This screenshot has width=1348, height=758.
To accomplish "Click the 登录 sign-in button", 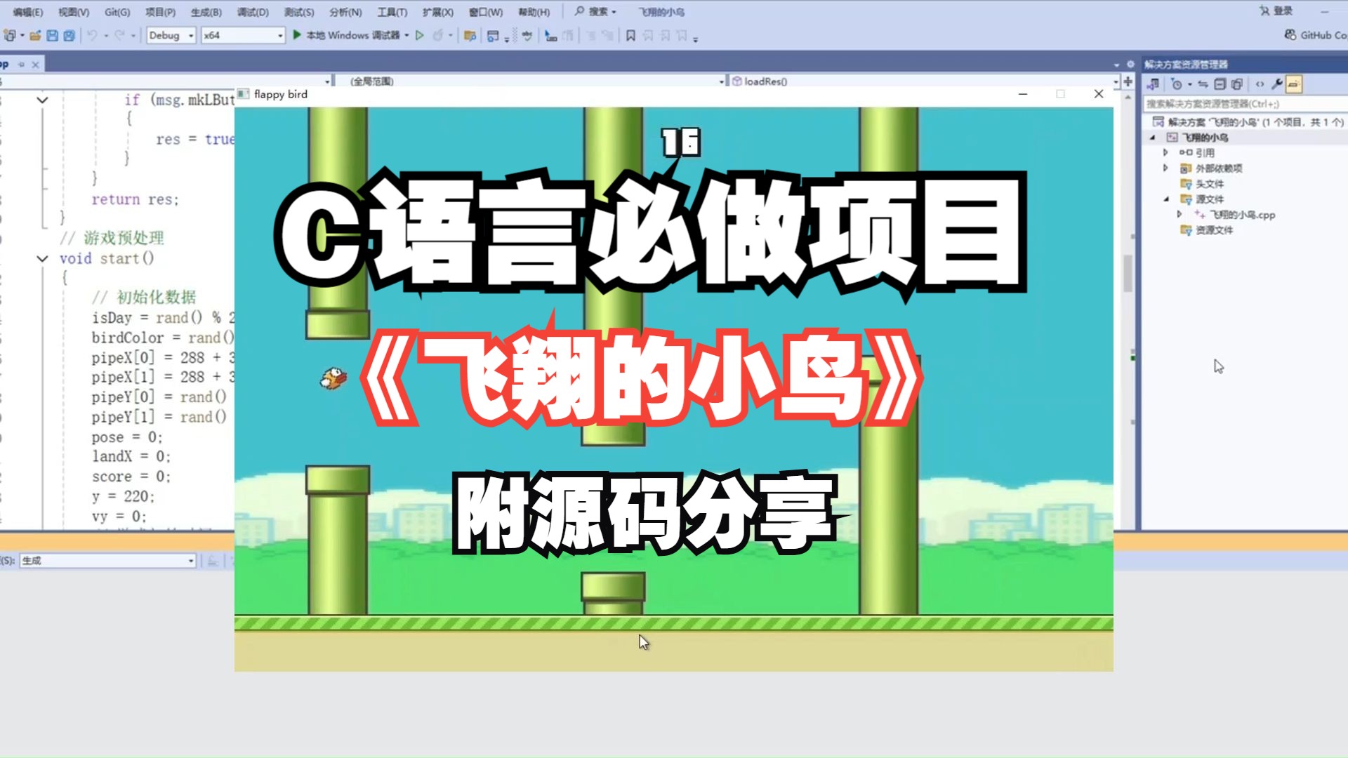I will click(x=1276, y=11).
